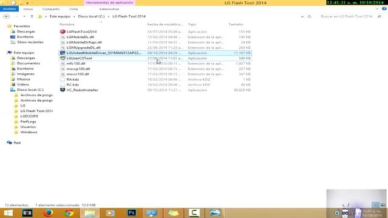Viewport: 388px width, 218px height.
Task: Click the search magnifier icon
Action: pos(379,16)
